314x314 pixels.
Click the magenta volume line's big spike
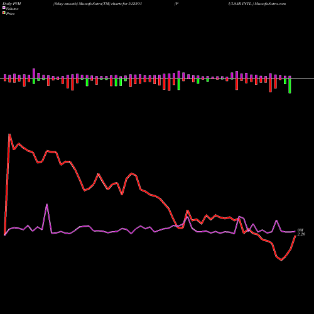click(x=47, y=204)
